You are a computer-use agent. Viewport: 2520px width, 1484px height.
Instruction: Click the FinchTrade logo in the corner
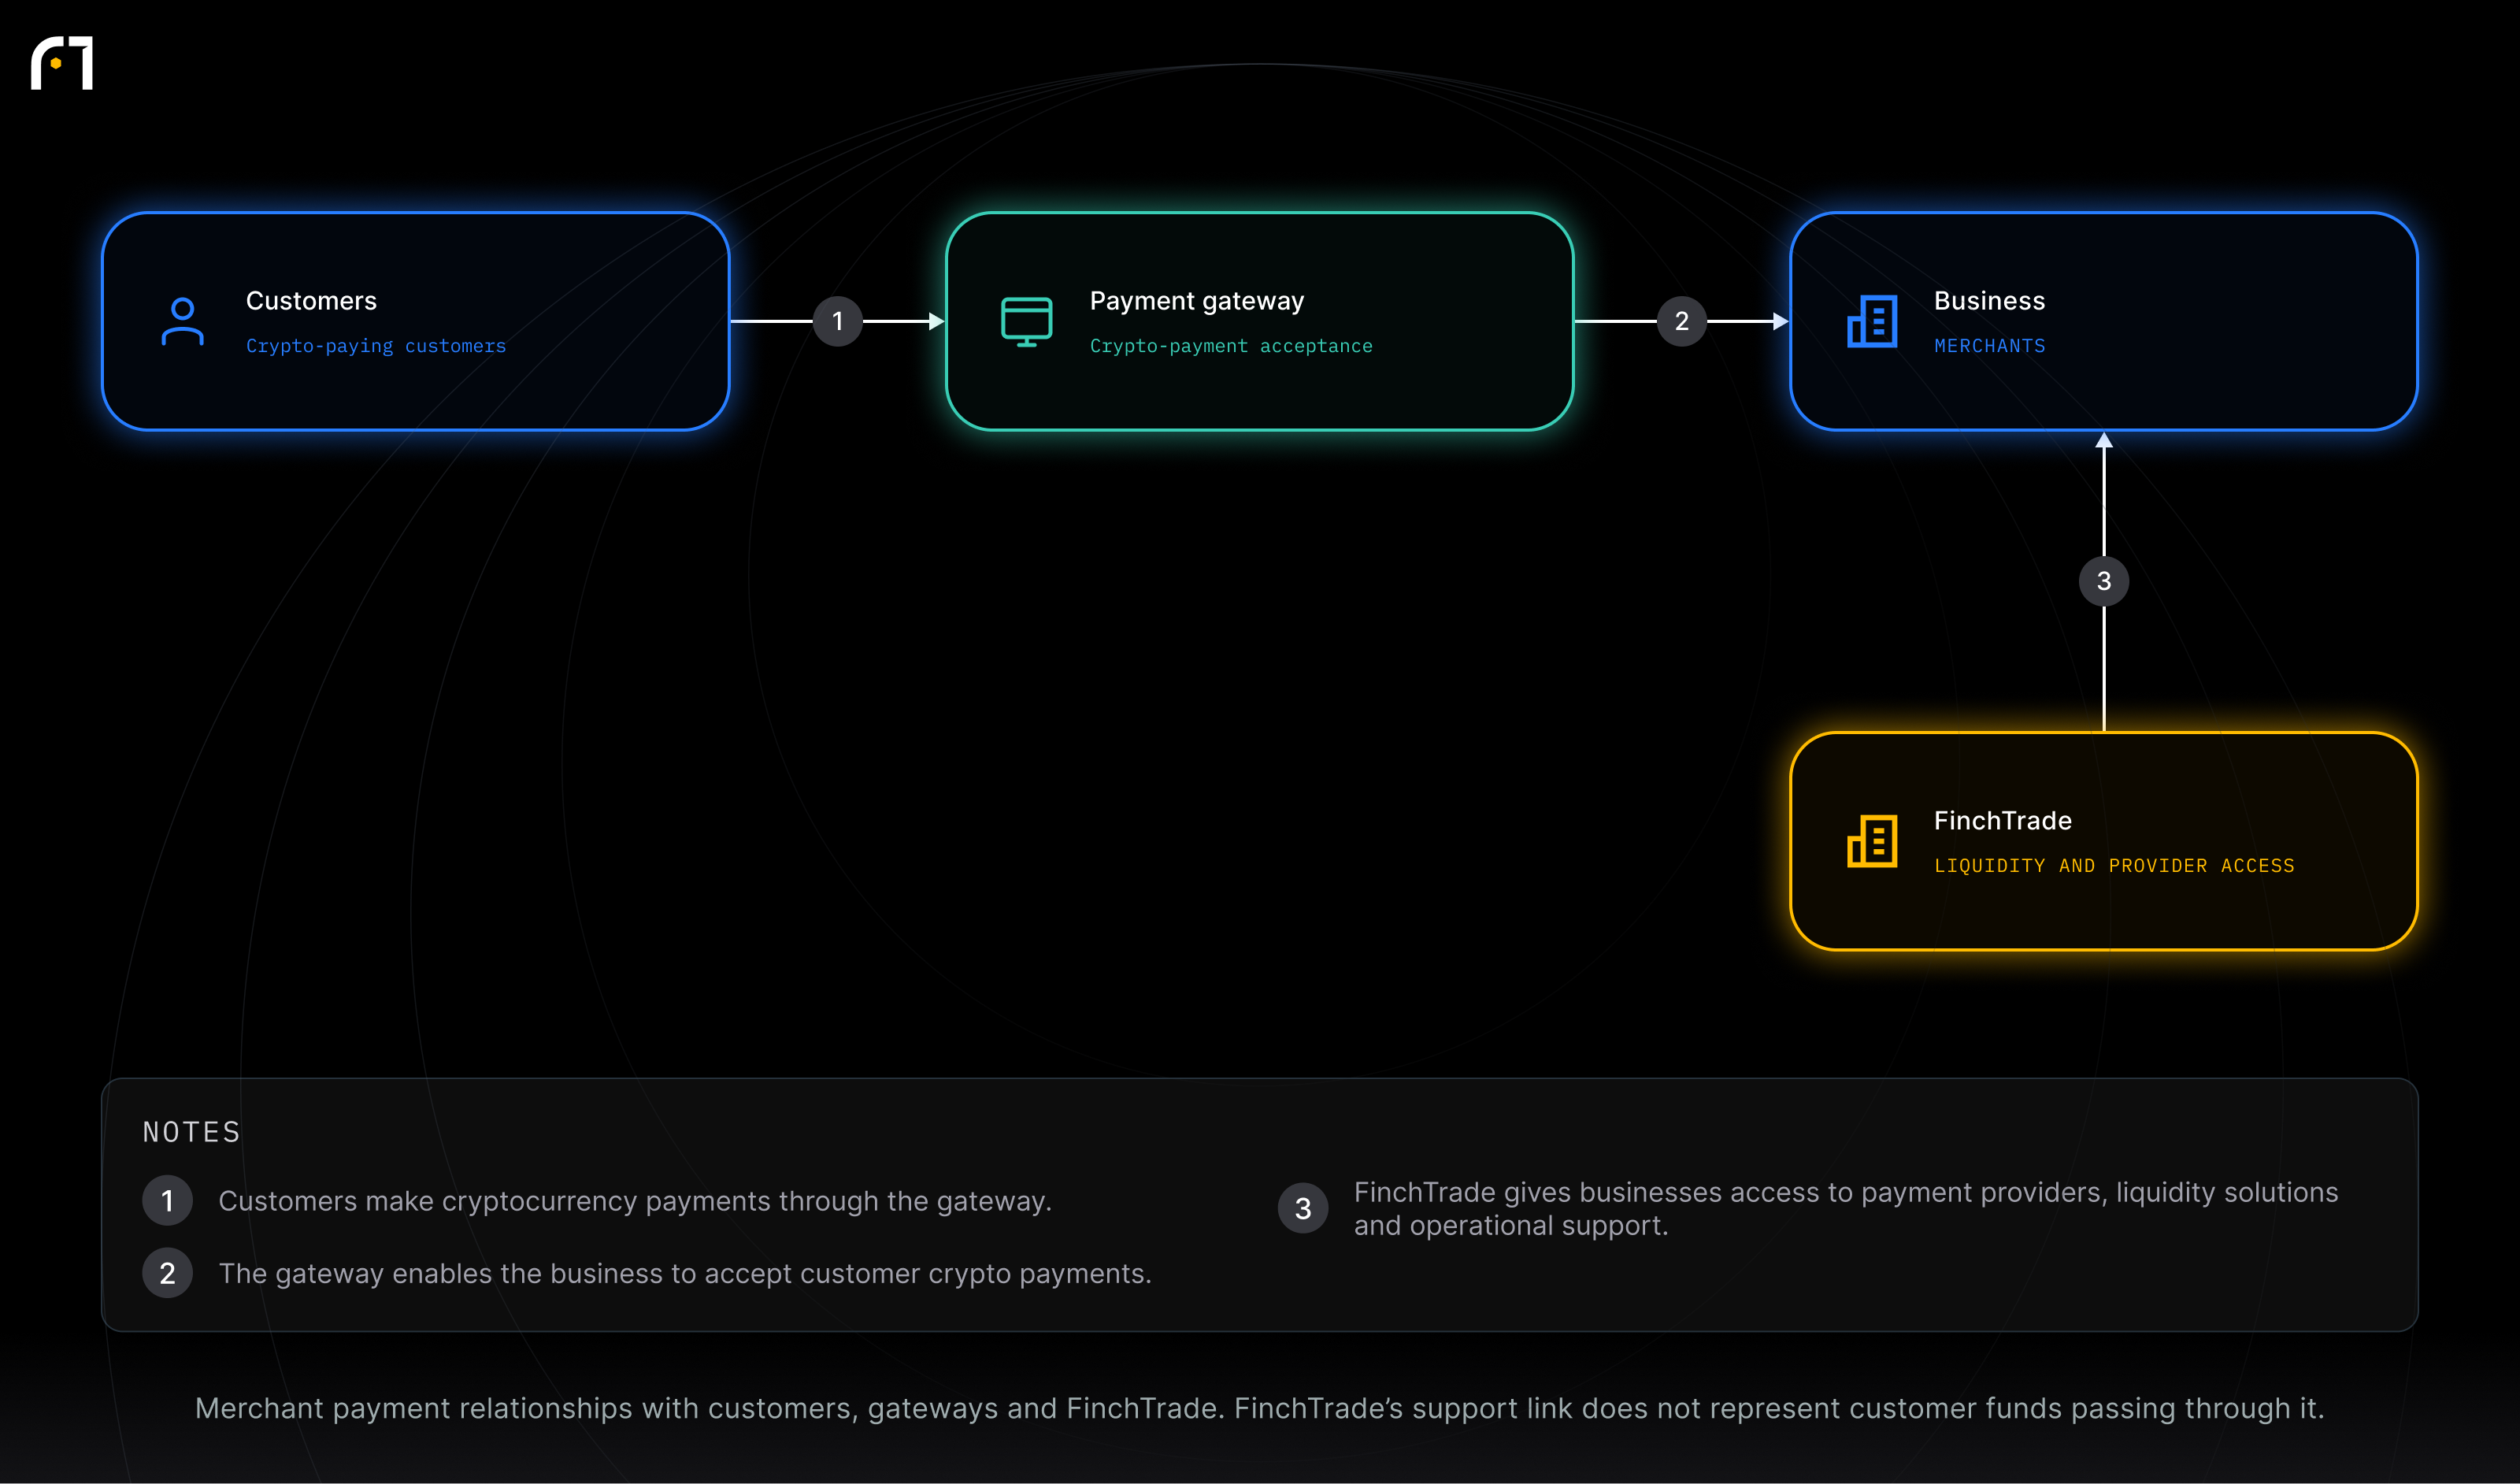click(62, 63)
